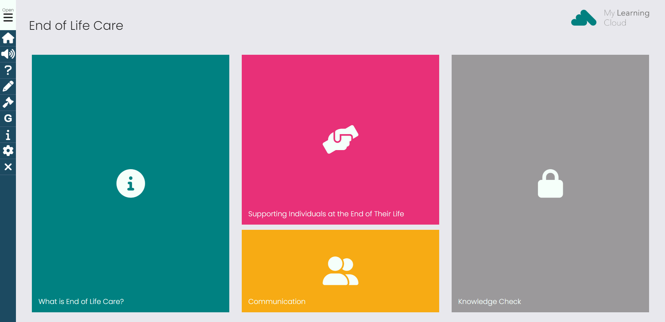
Task: Open the Communication tile
Action: (340, 271)
